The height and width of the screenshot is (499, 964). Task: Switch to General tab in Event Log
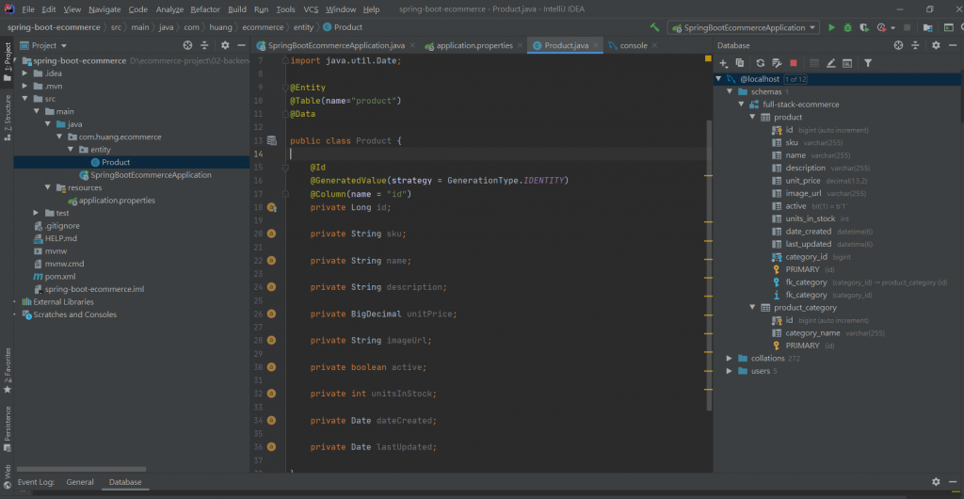80,482
